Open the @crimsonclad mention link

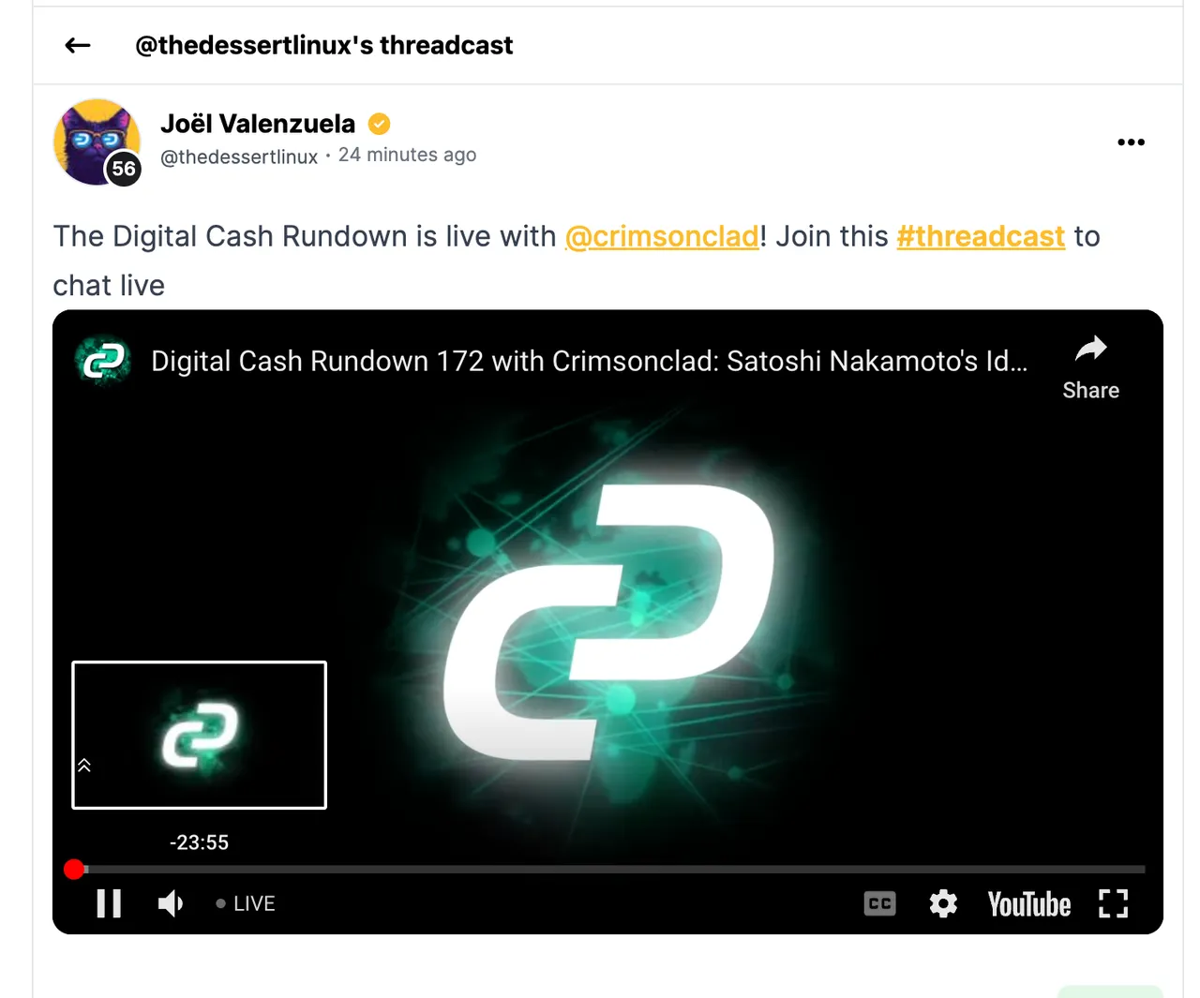click(662, 236)
